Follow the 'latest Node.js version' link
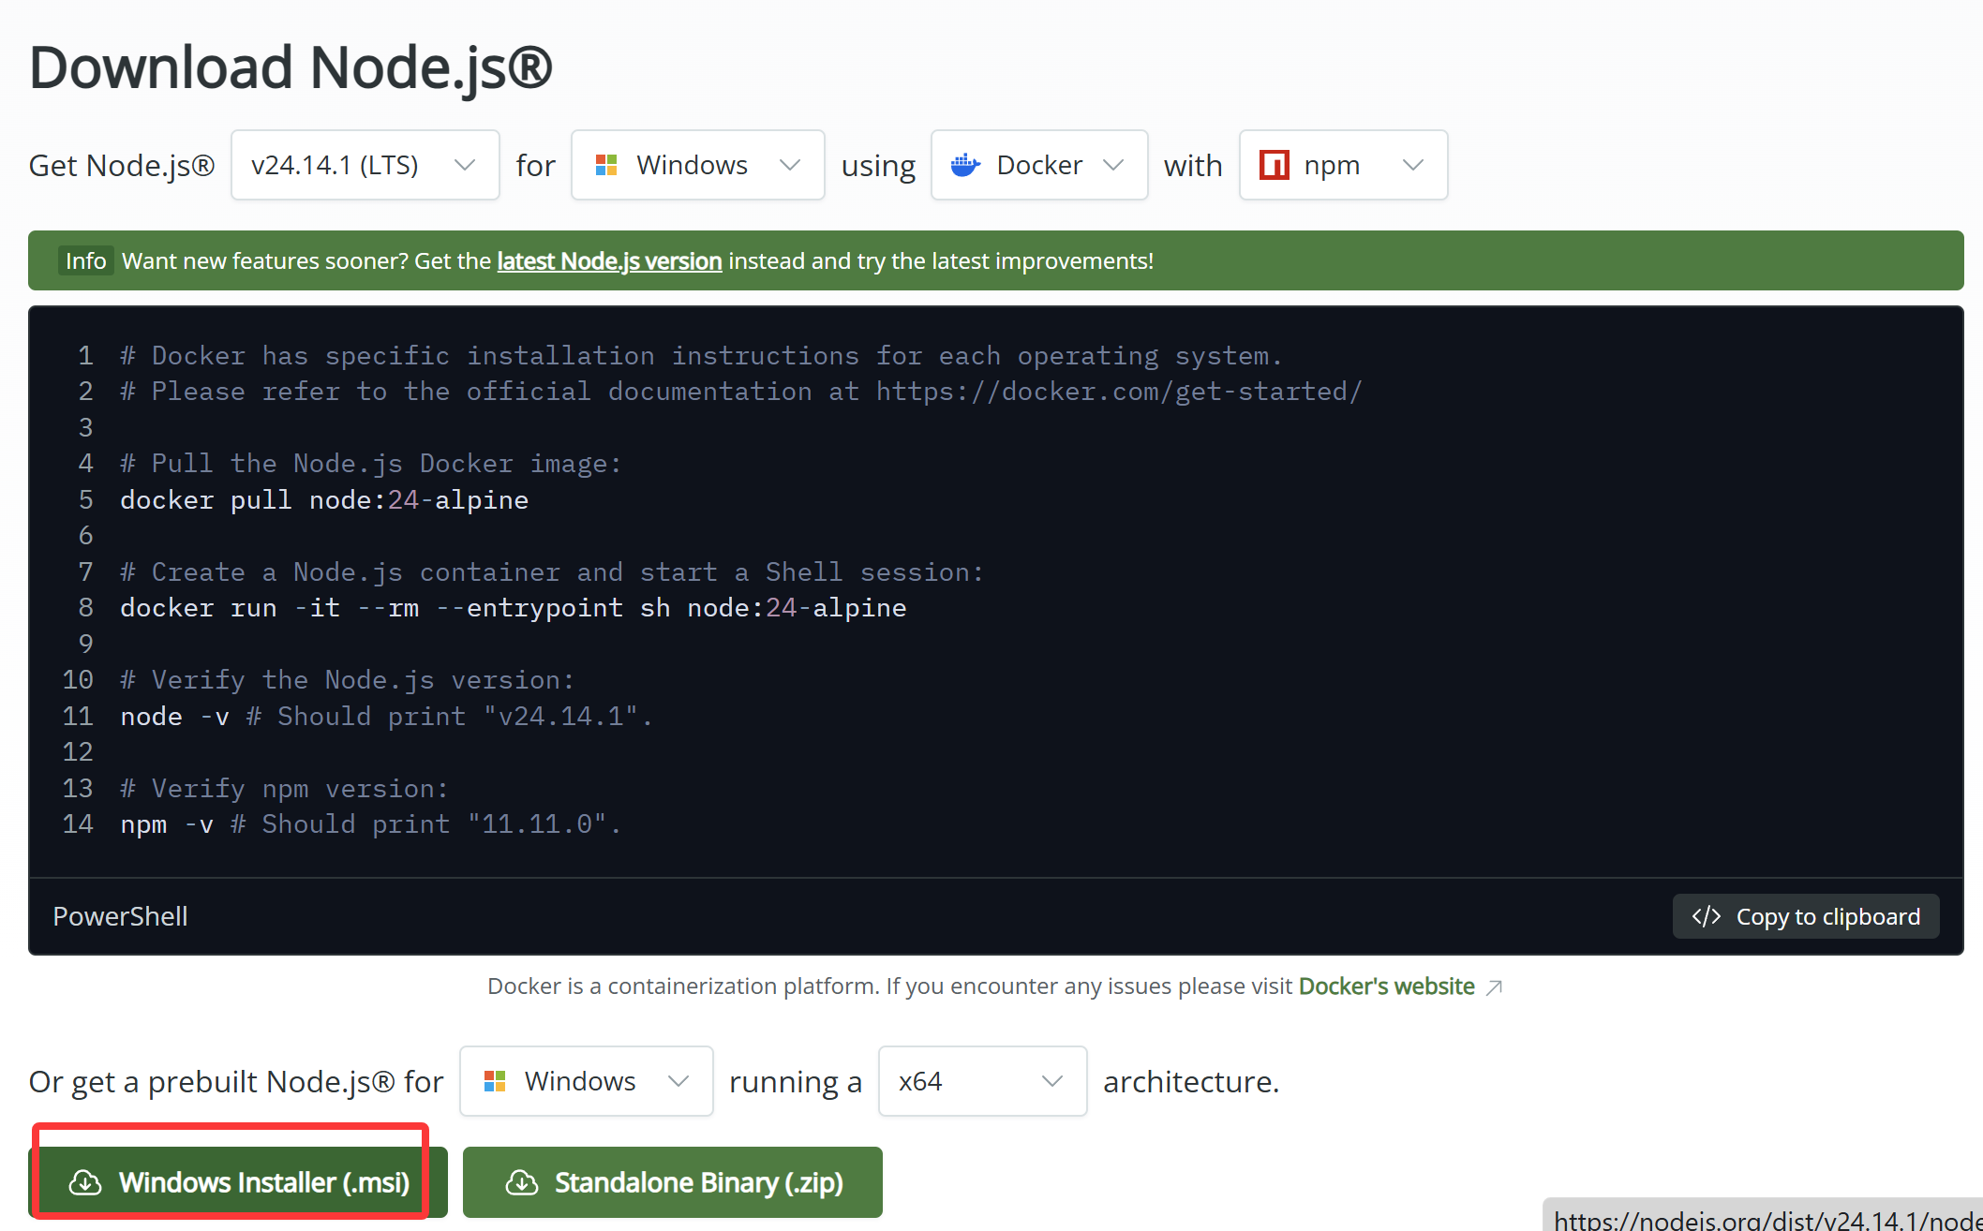This screenshot has height=1231, width=1983. (609, 260)
